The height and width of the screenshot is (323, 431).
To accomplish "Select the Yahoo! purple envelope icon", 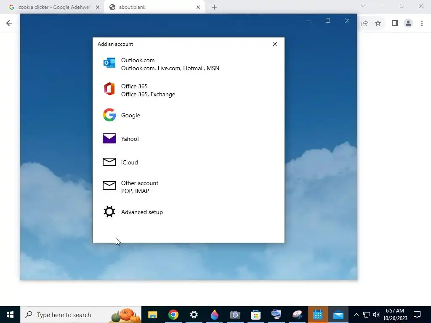I will click(109, 138).
